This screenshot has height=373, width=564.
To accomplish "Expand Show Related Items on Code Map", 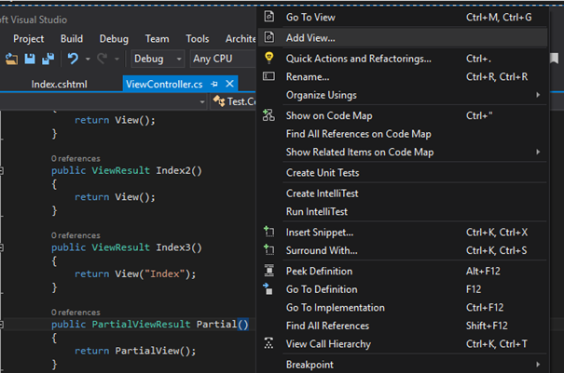I will 538,152.
